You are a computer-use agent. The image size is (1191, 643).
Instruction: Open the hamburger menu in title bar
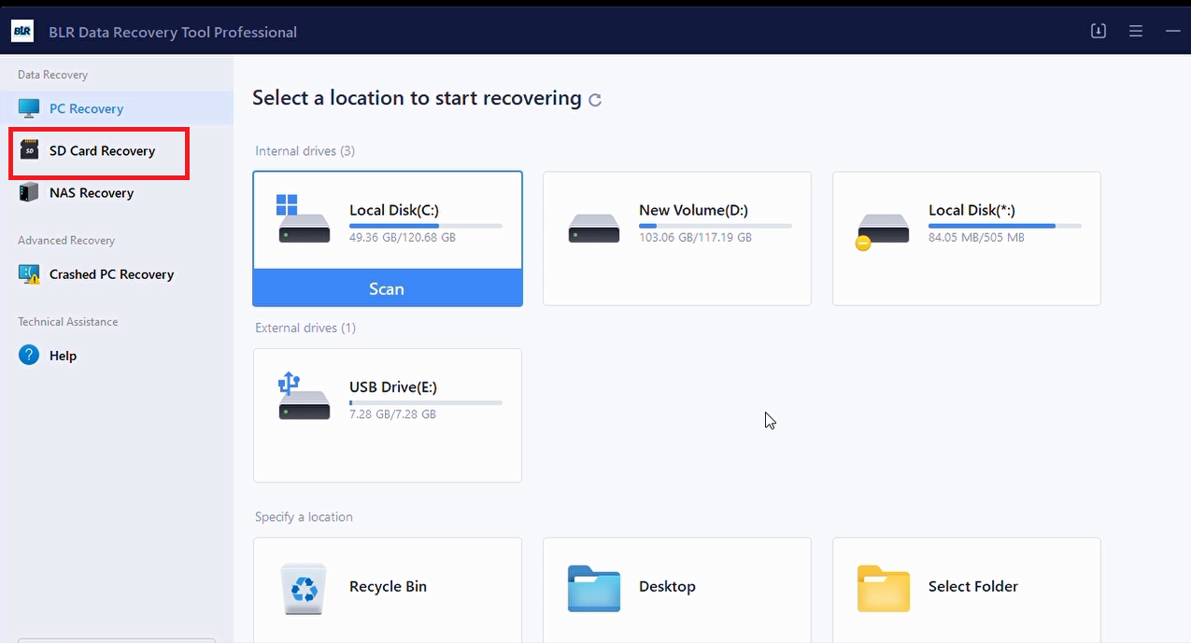[1136, 31]
